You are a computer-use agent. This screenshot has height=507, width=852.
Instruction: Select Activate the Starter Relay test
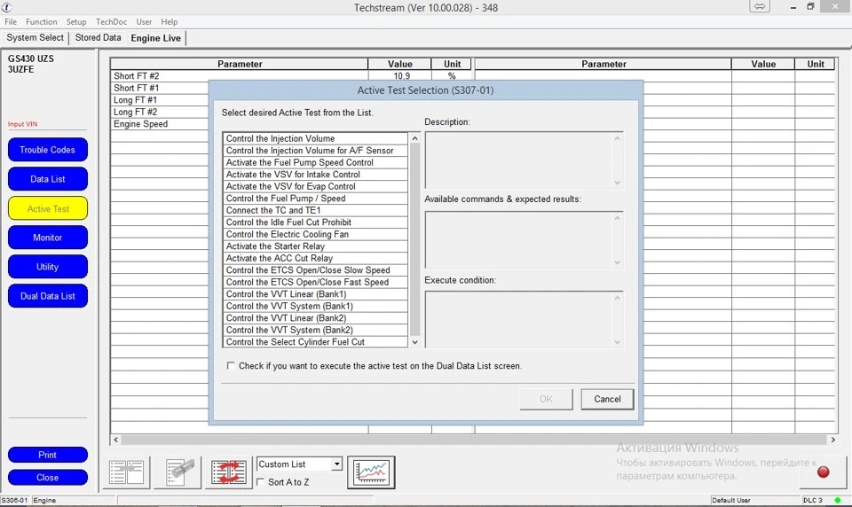315,246
